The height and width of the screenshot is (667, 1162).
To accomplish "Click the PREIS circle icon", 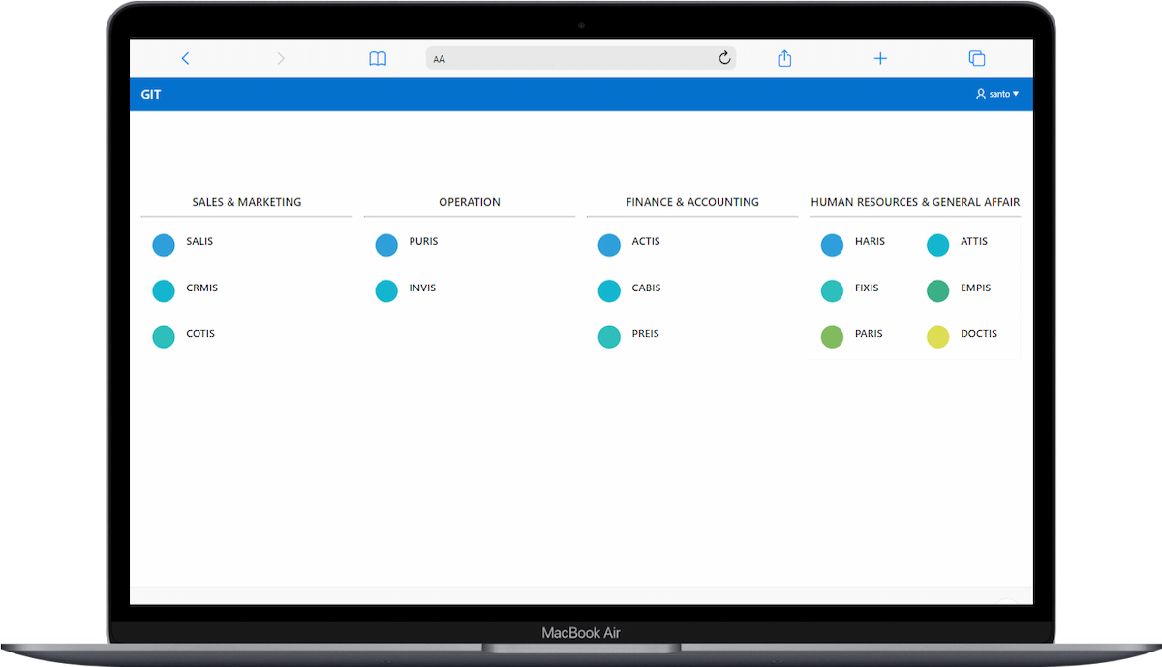I will tap(609, 337).
